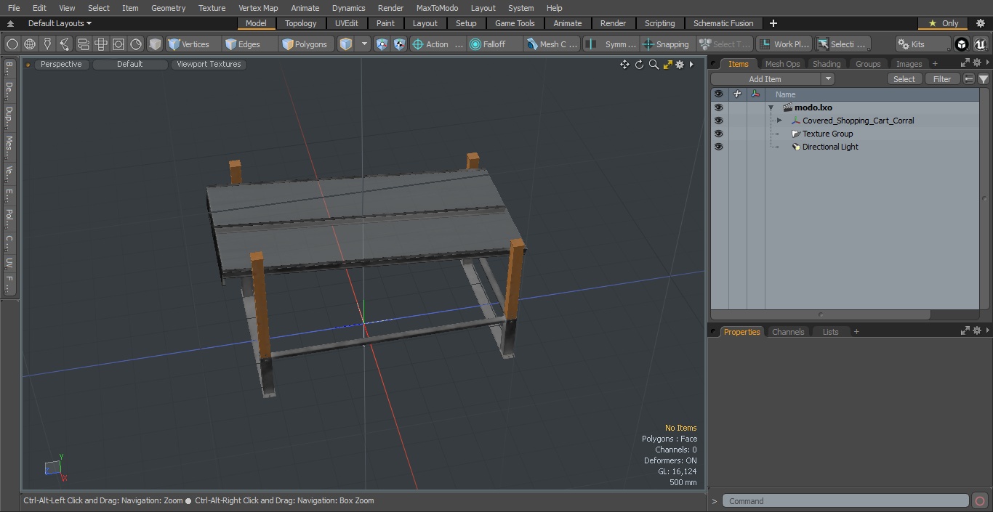The image size is (993, 512).
Task: Open the Action Center menu
Action: (x=438, y=44)
